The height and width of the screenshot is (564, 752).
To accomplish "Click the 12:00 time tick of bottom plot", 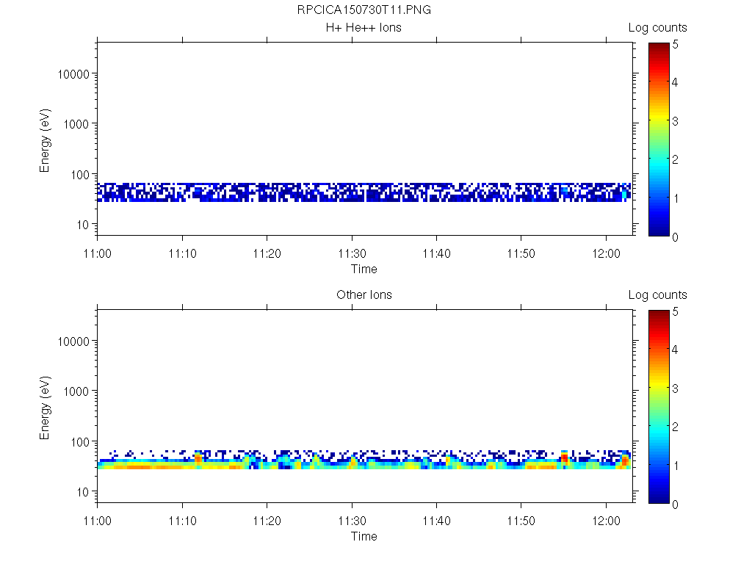I will pyautogui.click(x=606, y=521).
